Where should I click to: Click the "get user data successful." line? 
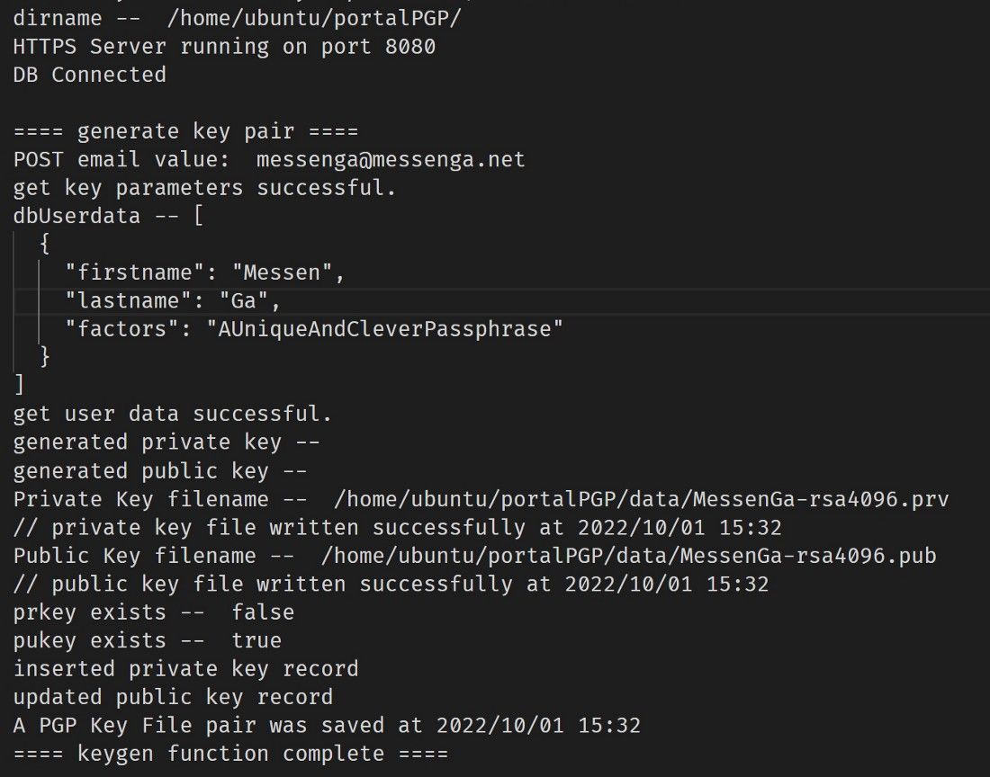(x=173, y=415)
